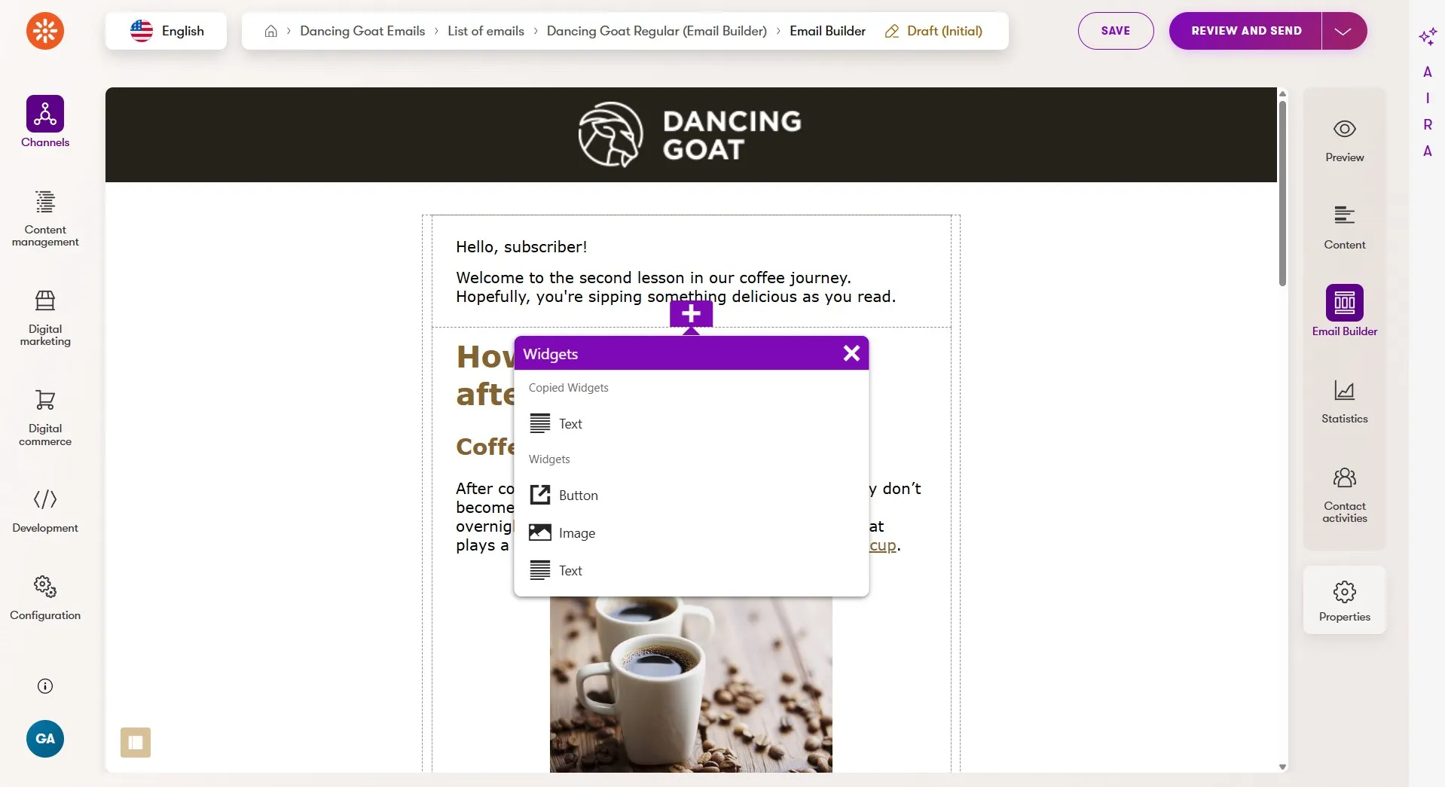Open Digital marketing in the sidebar
1445x787 pixels.
45,318
